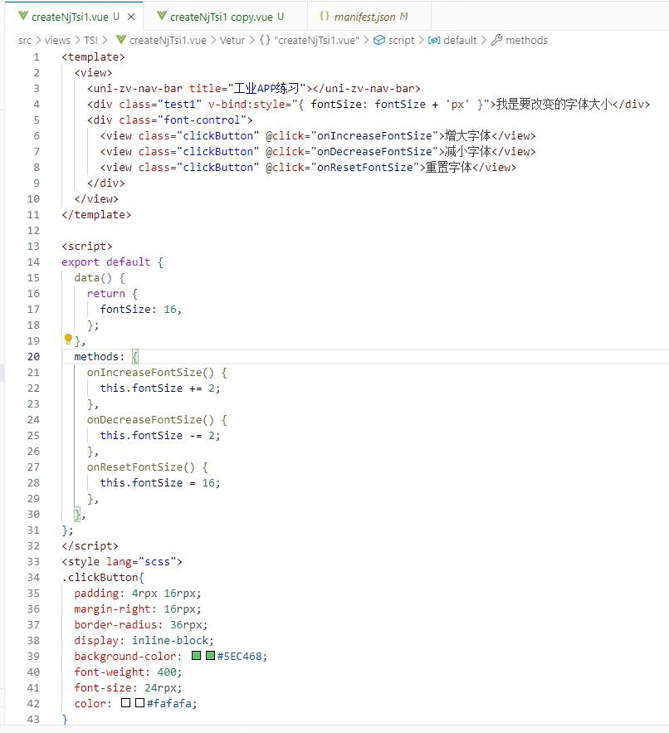Click 'this.fontSize = 16;' statement
Image resolution: width=669 pixels, height=733 pixels.
(x=160, y=483)
